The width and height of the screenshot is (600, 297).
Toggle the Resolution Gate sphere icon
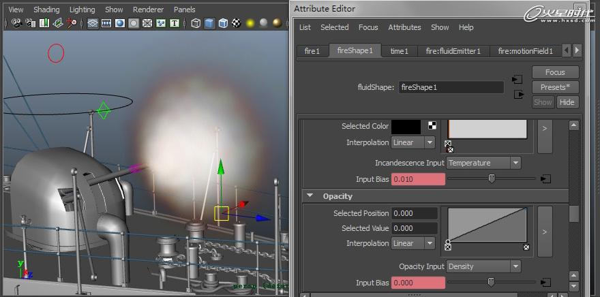coord(120,24)
